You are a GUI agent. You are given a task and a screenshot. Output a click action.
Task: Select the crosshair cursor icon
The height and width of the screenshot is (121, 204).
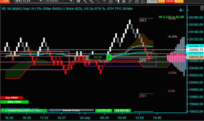pos(104,1)
